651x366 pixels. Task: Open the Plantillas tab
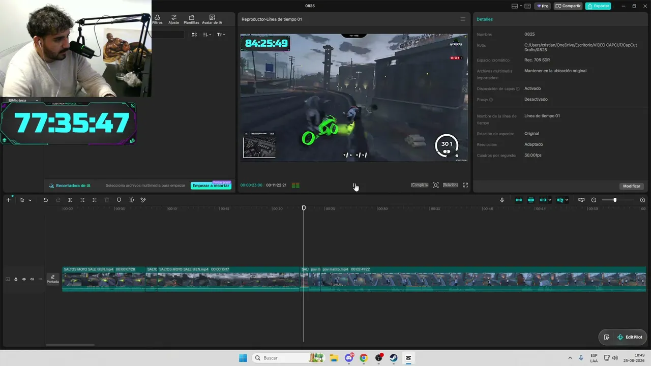[x=191, y=20]
